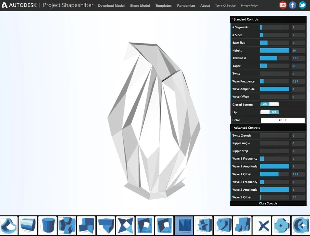The width and height of the screenshot is (310, 236).
Task: Load the star-shaped cutout template
Action: [x=203, y=225]
